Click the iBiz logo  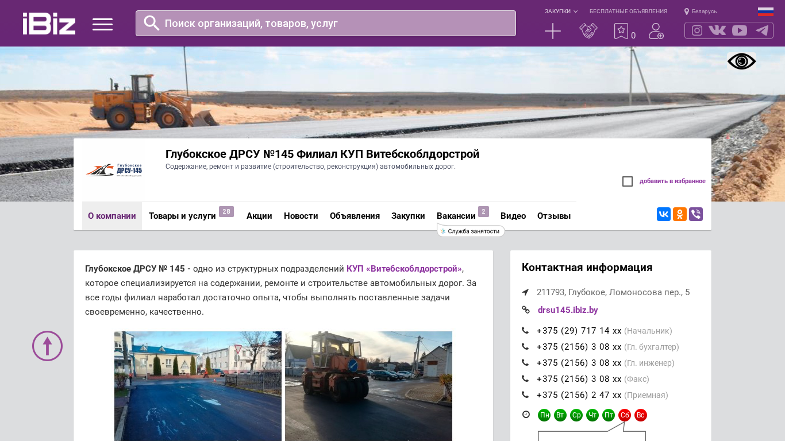click(49, 24)
